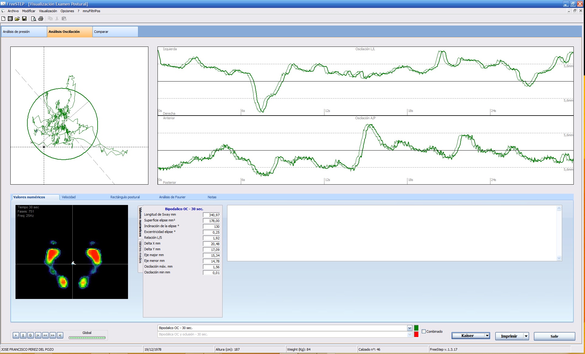Viewport: 585px width, 354px height.
Task: Click the Longitud de Sway value field 340,97
Action: pyautogui.click(x=211, y=215)
